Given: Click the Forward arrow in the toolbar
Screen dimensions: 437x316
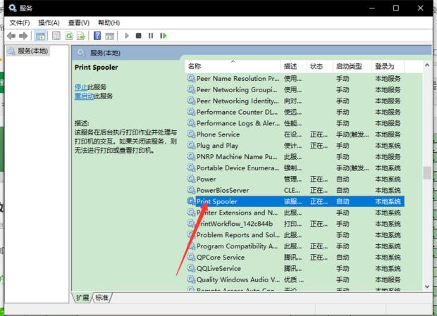Looking at the screenshot, I should pos(24,35).
